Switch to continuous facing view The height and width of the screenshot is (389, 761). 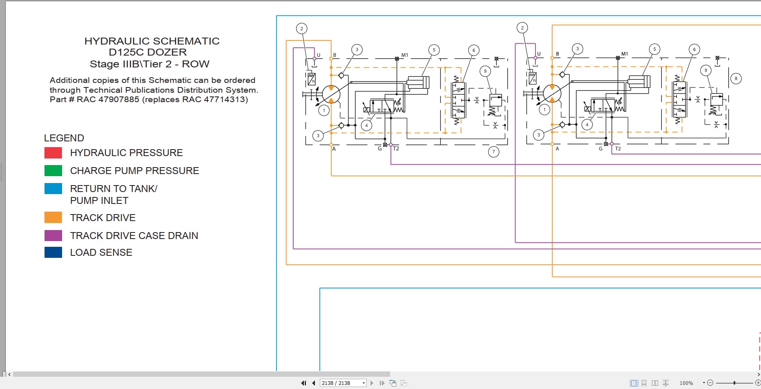(x=665, y=383)
